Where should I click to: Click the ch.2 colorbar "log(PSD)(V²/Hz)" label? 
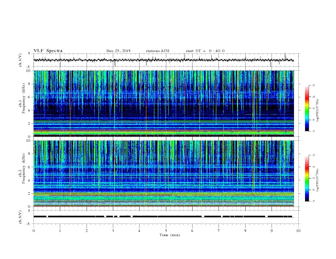click(318, 180)
